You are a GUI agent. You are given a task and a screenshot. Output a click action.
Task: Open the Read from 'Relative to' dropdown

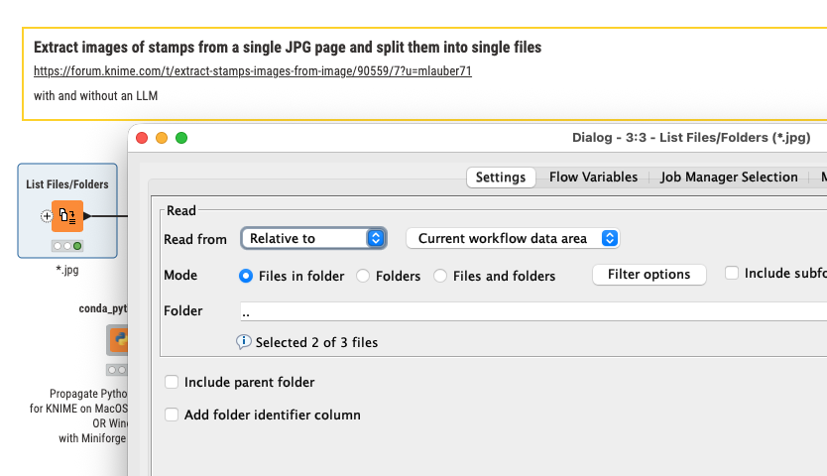(313, 238)
